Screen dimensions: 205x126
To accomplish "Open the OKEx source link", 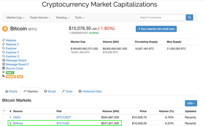I will tap(17, 117).
